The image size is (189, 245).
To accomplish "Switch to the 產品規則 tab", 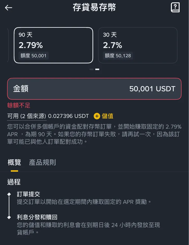I will pos(42,162).
